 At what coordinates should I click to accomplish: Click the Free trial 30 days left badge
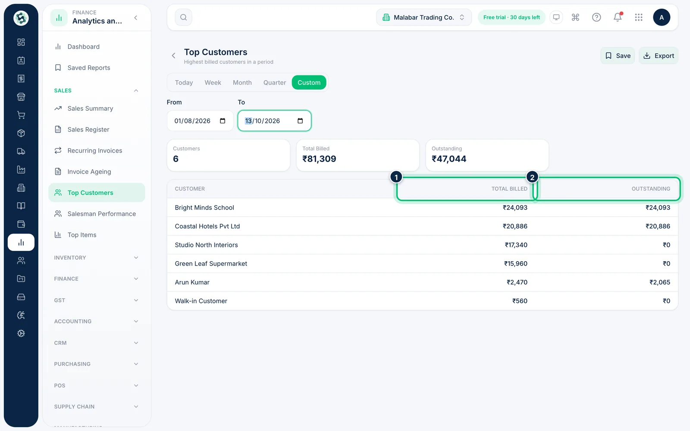tap(511, 17)
